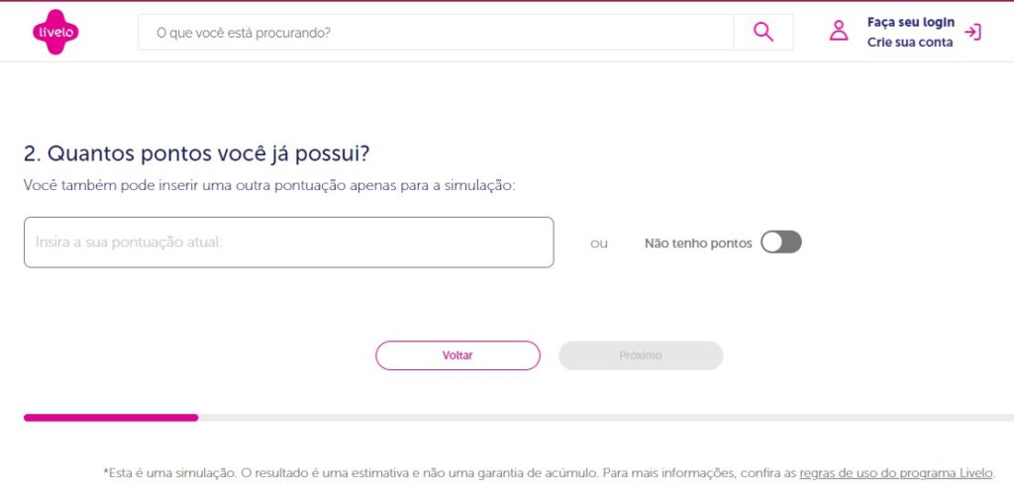The image size is (1014, 500).
Task: Open 'regras de uso do programa Livelo' link
Action: click(895, 473)
